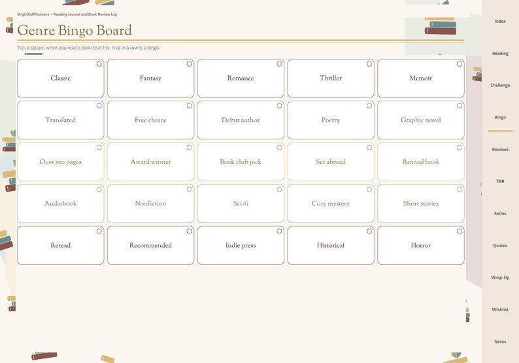This screenshot has height=363, width=519.
Task: Click the Banned book label
Action: pyautogui.click(x=421, y=162)
